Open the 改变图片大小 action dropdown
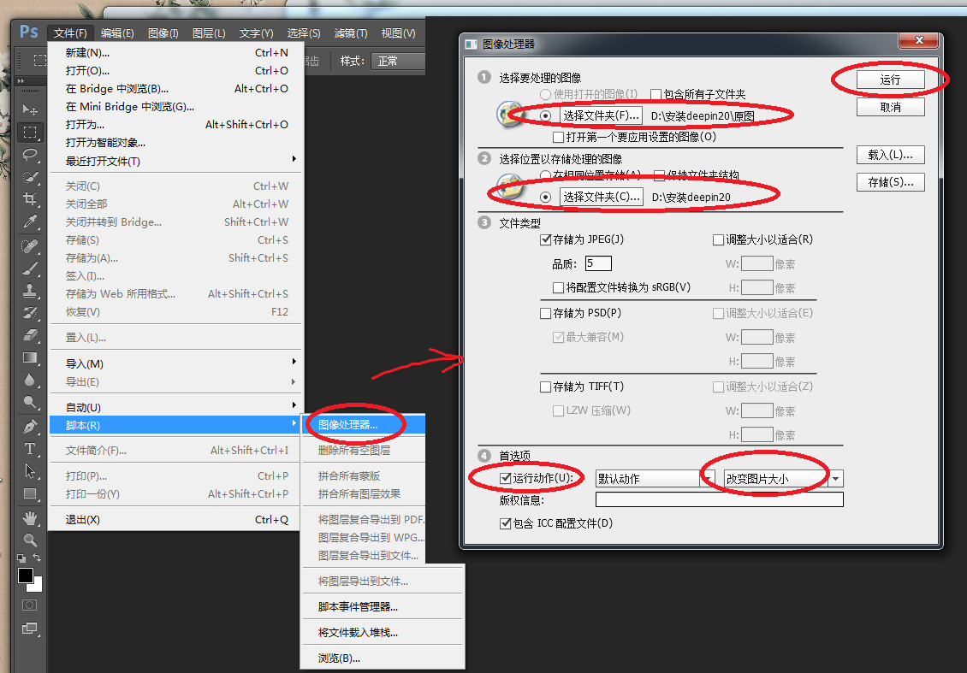The image size is (967, 673). (x=783, y=479)
